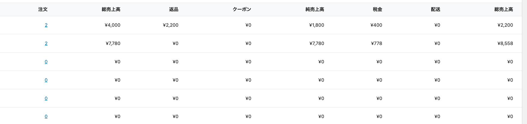The image size is (527, 124).
Task: Sort by the 配送 column header
Action: point(435,9)
